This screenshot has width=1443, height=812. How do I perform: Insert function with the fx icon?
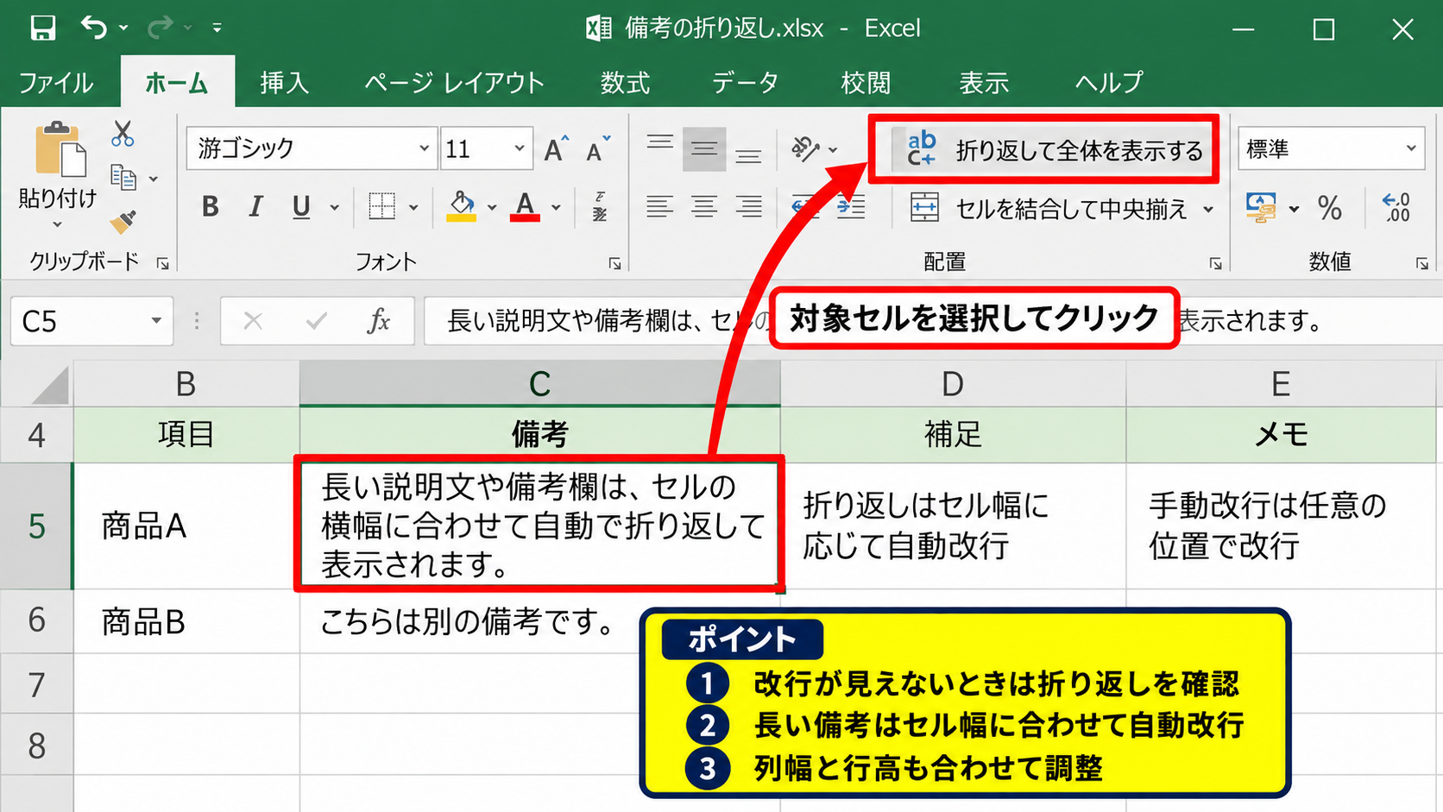point(379,321)
